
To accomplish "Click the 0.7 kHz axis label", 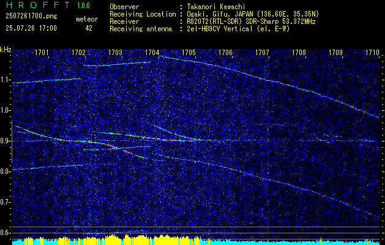I will click(x=6, y=202).
